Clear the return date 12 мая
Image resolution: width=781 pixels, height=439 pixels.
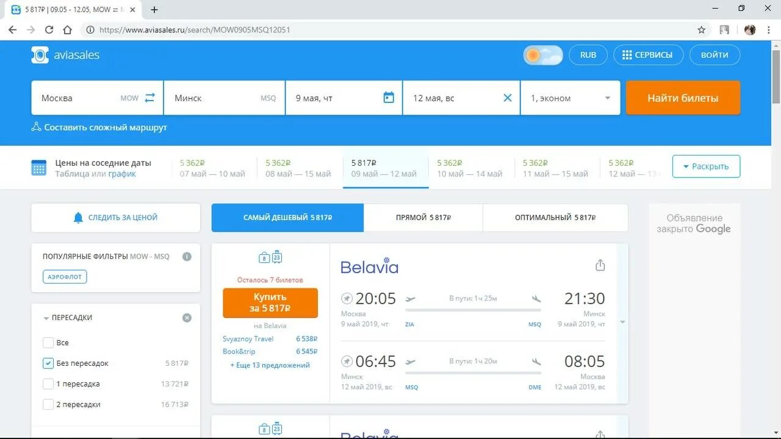click(x=507, y=98)
